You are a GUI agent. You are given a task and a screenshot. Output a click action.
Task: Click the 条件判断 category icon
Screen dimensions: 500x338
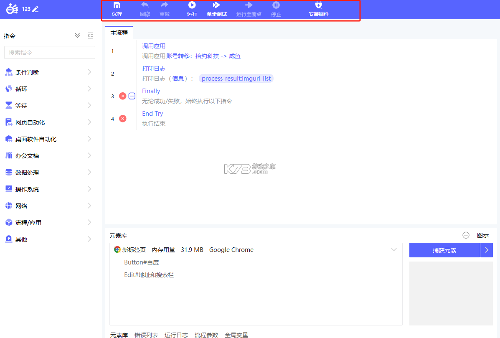click(9, 72)
